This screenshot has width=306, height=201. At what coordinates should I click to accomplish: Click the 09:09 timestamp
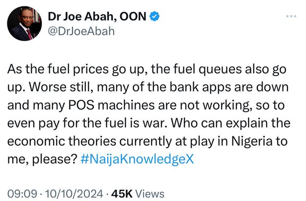pyautogui.click(x=19, y=193)
